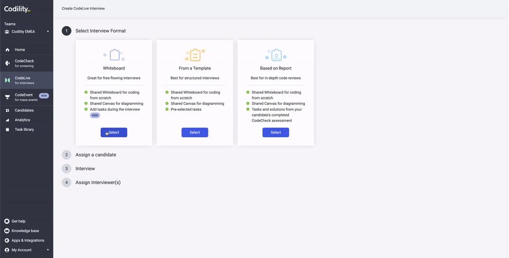Open the Knowledge base link
This screenshot has width=509, height=258.
(25, 231)
